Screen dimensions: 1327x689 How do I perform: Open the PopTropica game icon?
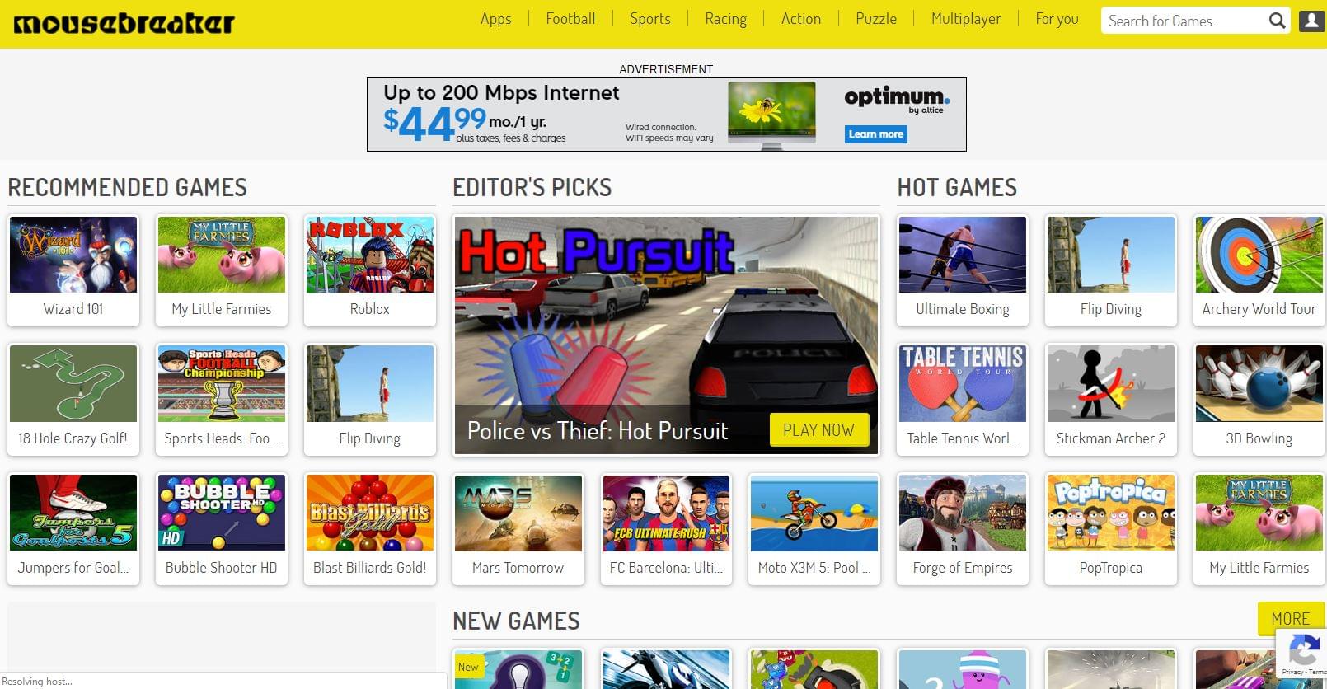1111,513
